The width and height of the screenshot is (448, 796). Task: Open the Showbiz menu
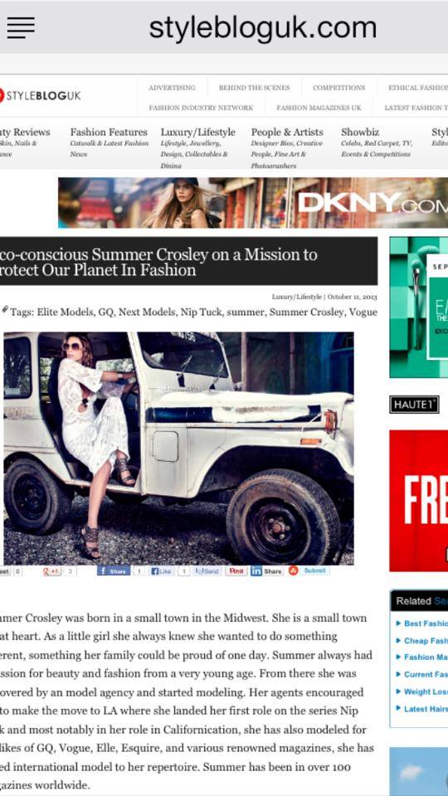(x=360, y=133)
